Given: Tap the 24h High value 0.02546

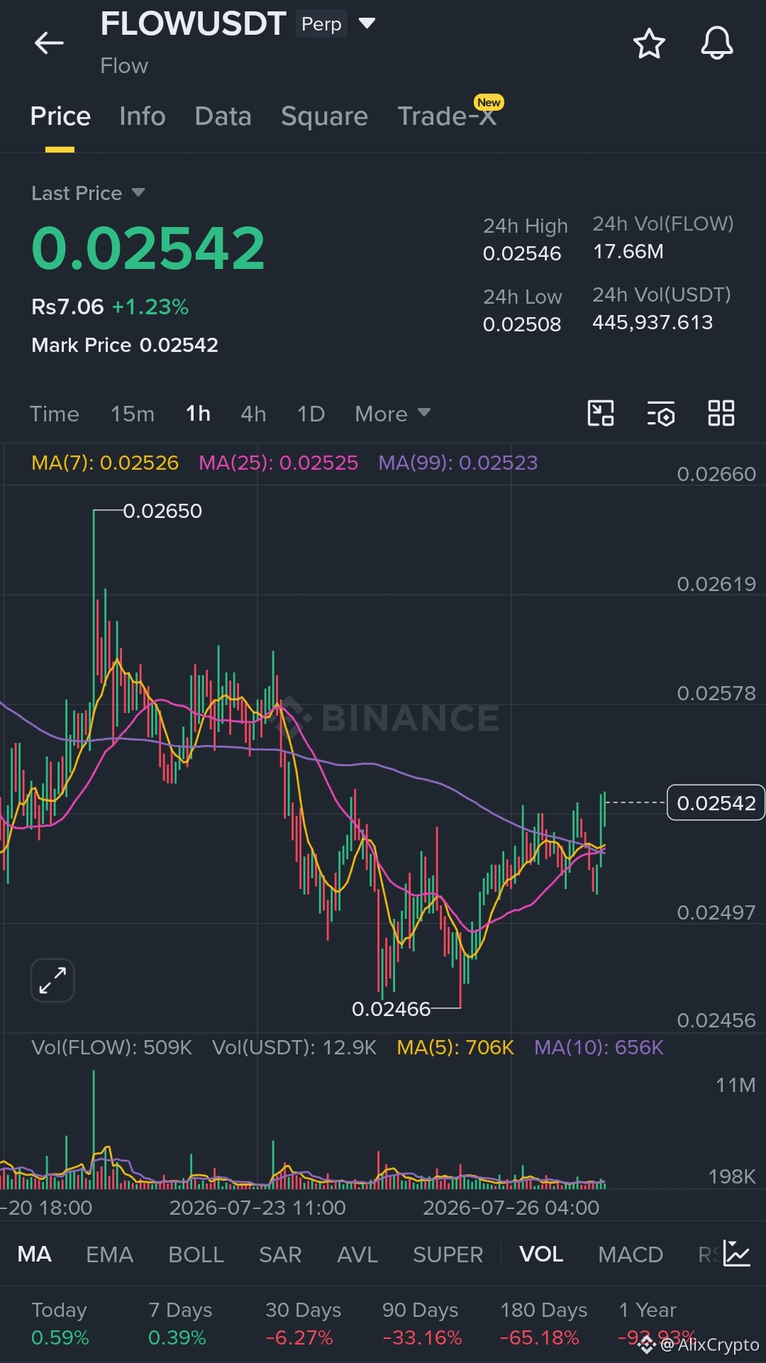Looking at the screenshot, I should pos(522,253).
